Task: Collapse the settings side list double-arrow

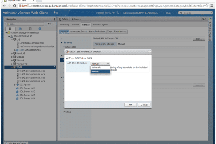Action: pyautogui.click(x=61, y=38)
